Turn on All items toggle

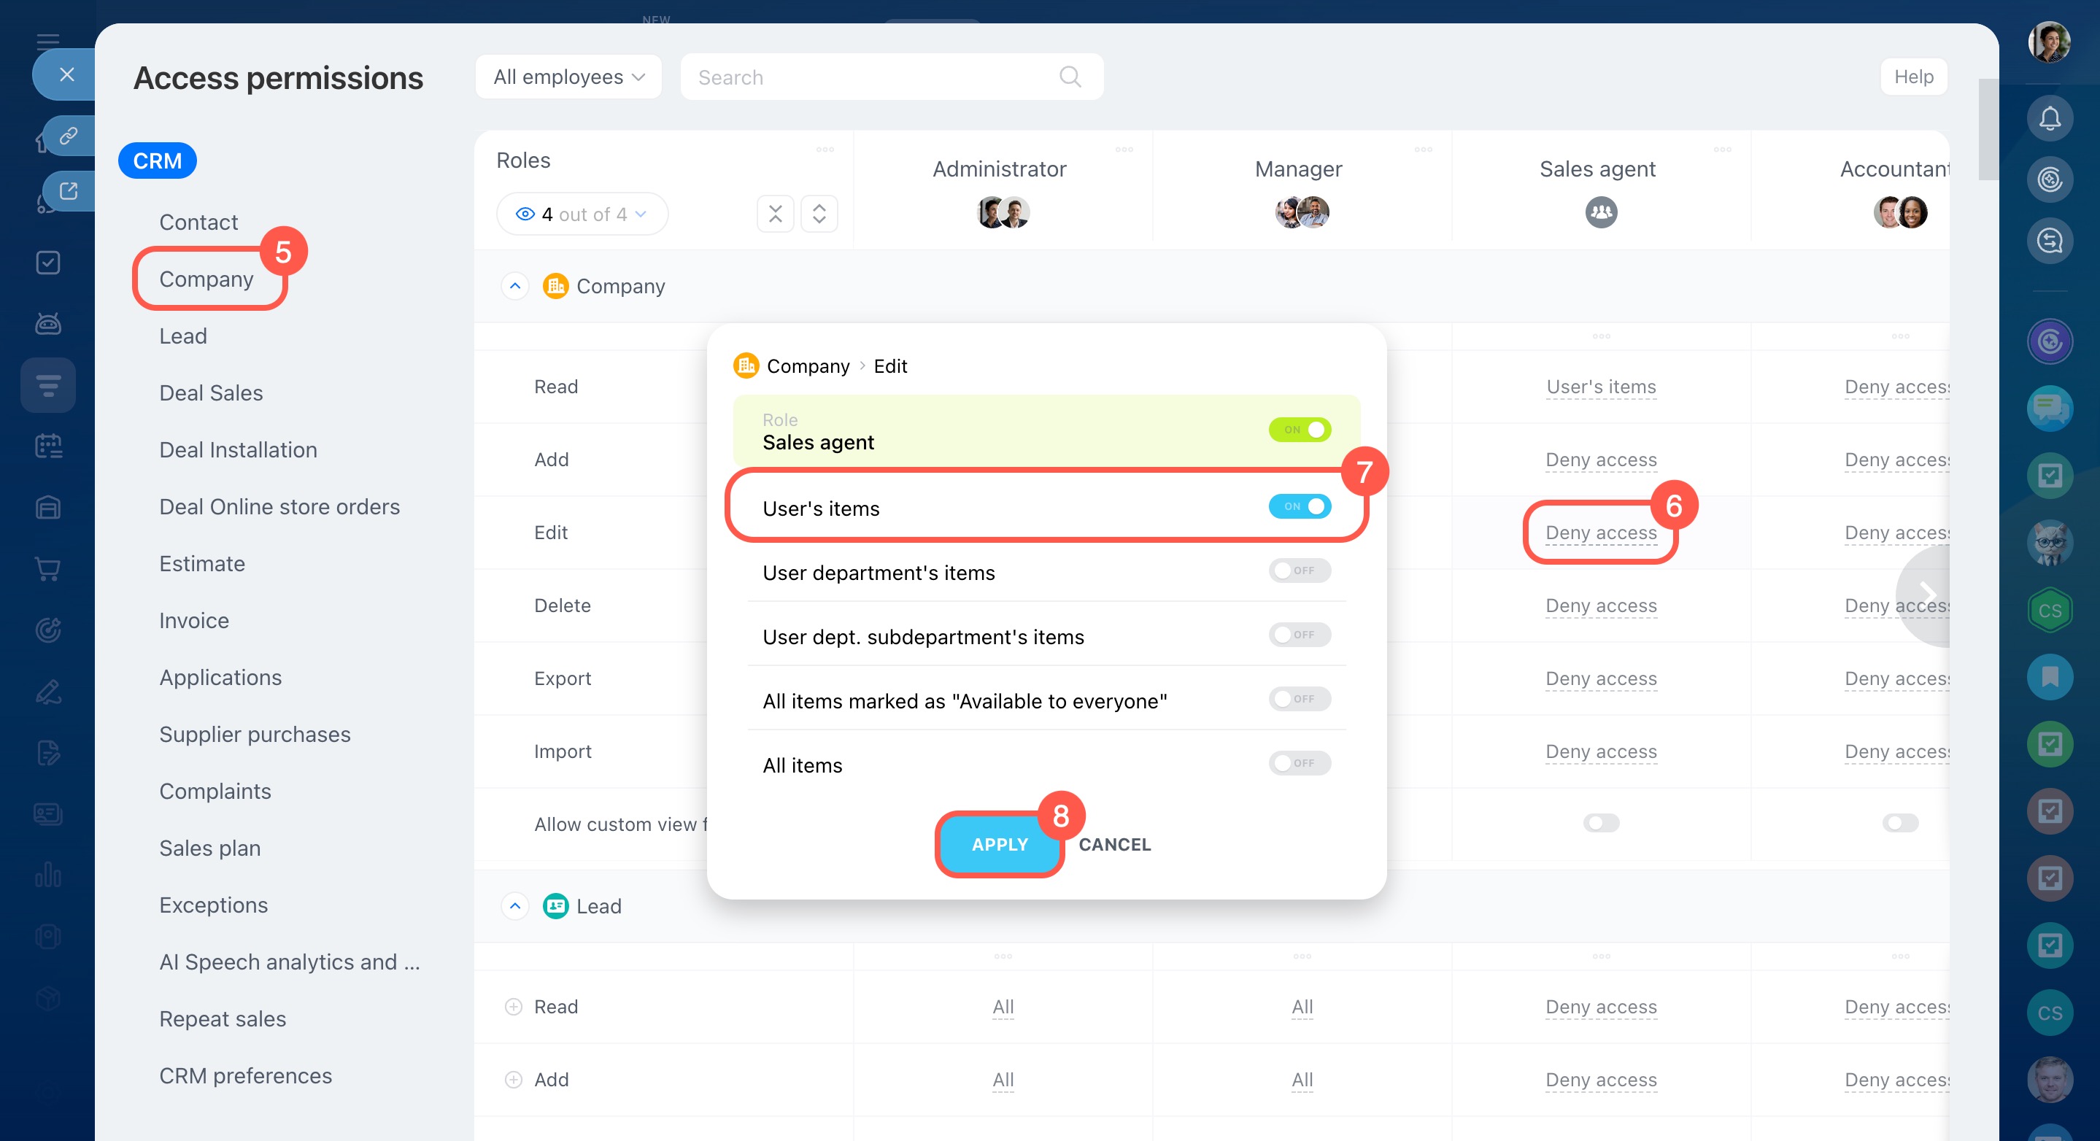[x=1299, y=764]
